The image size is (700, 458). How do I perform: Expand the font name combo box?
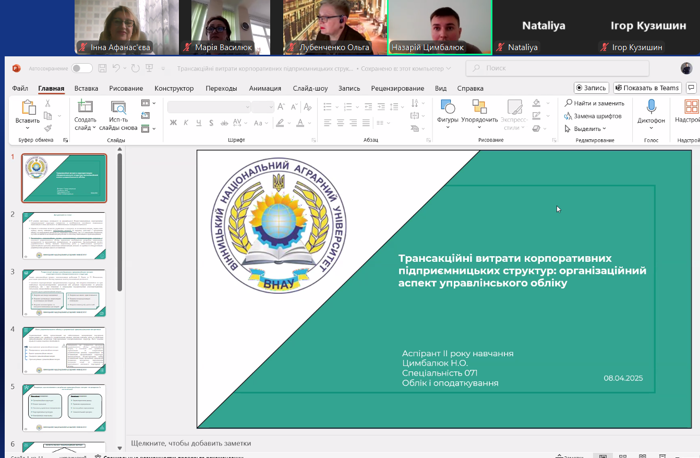click(x=248, y=107)
